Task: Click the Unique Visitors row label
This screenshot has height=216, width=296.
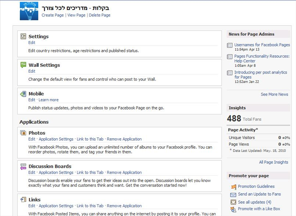Action: click(241, 138)
